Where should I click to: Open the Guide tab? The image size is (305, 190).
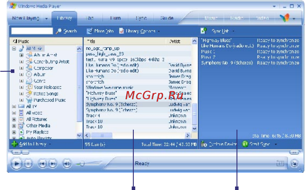[167, 18]
